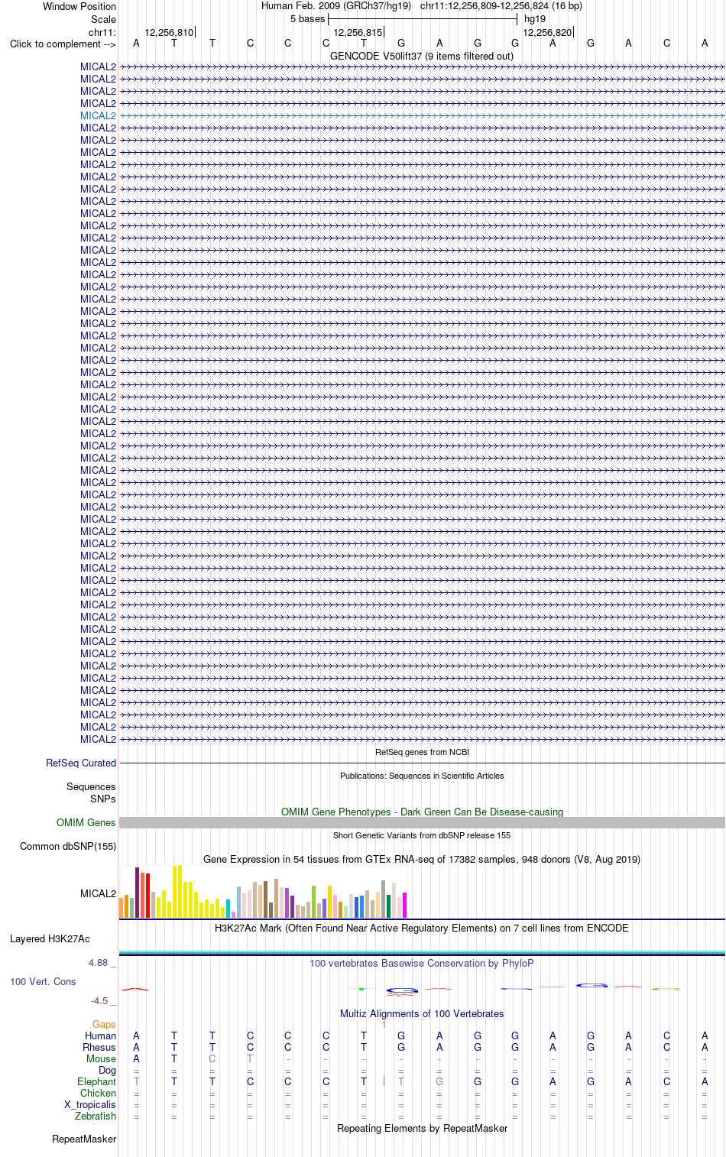Click Publications: Sequences in Scientific Articles title

[x=422, y=776]
